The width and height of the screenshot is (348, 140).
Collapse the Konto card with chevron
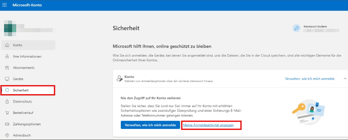(345, 79)
